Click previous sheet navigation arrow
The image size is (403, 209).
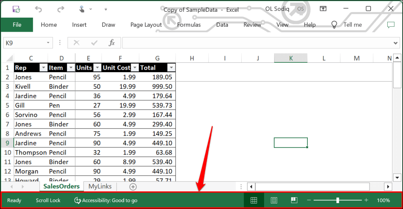point(11,187)
